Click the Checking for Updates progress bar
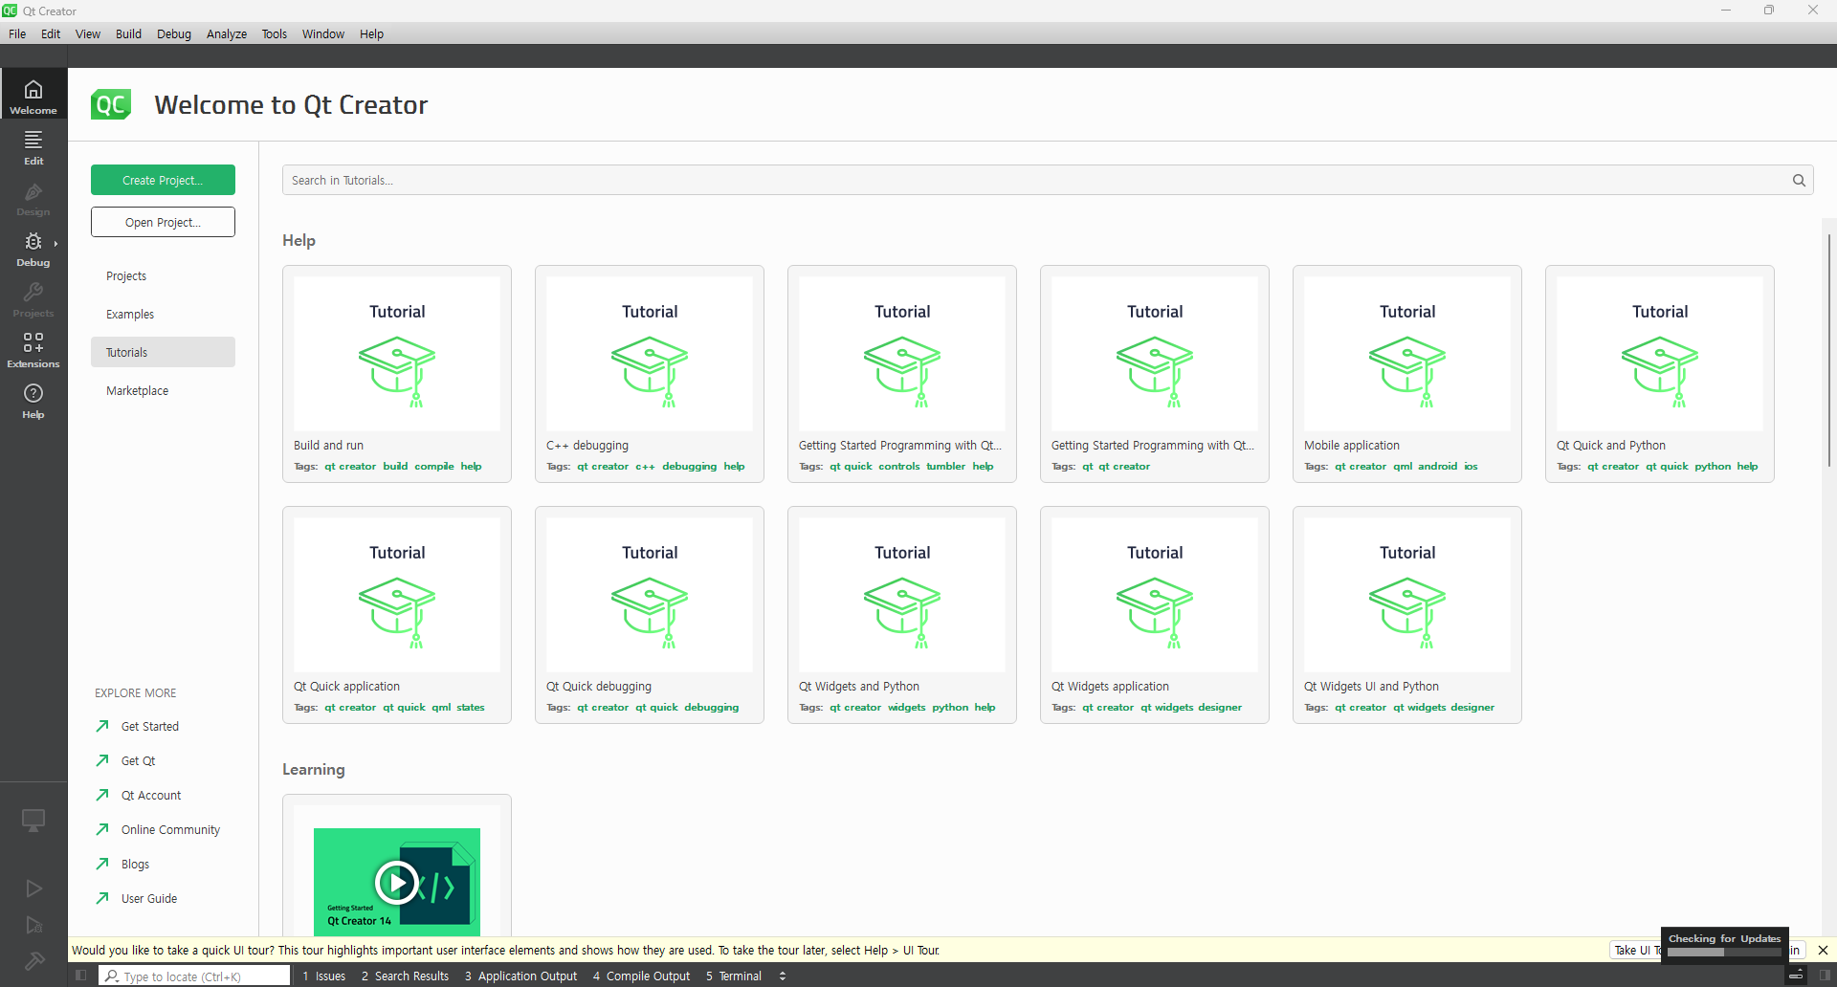1837x987 pixels. coord(1724,953)
